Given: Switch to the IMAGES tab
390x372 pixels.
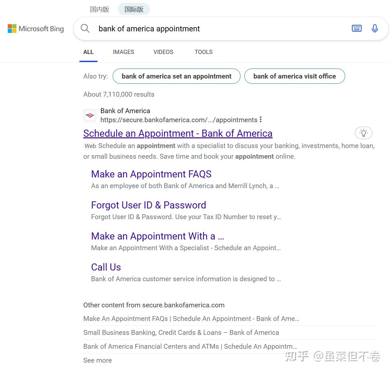Looking at the screenshot, I should 123,52.
